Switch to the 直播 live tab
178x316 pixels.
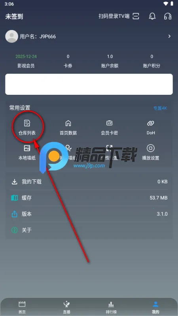pyautogui.click(x=66, y=308)
